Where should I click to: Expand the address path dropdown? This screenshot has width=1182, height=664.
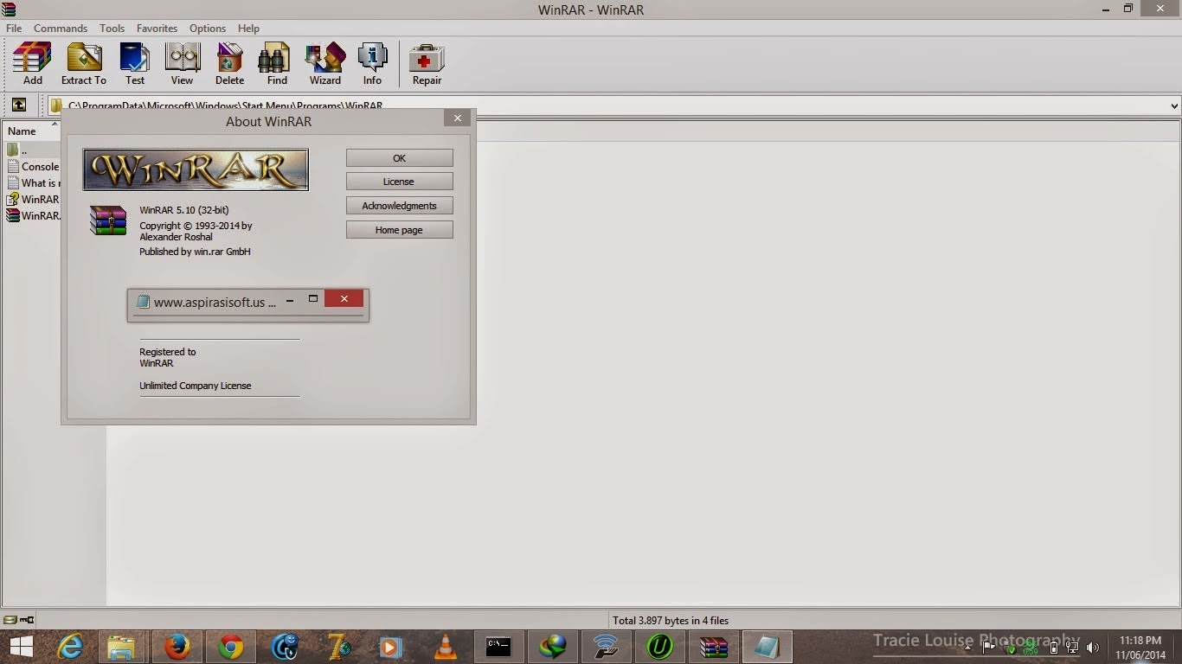(x=1174, y=105)
